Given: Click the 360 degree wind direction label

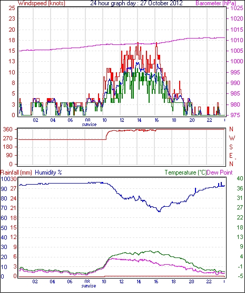Looking at the screenshot, I should (x=8, y=130).
